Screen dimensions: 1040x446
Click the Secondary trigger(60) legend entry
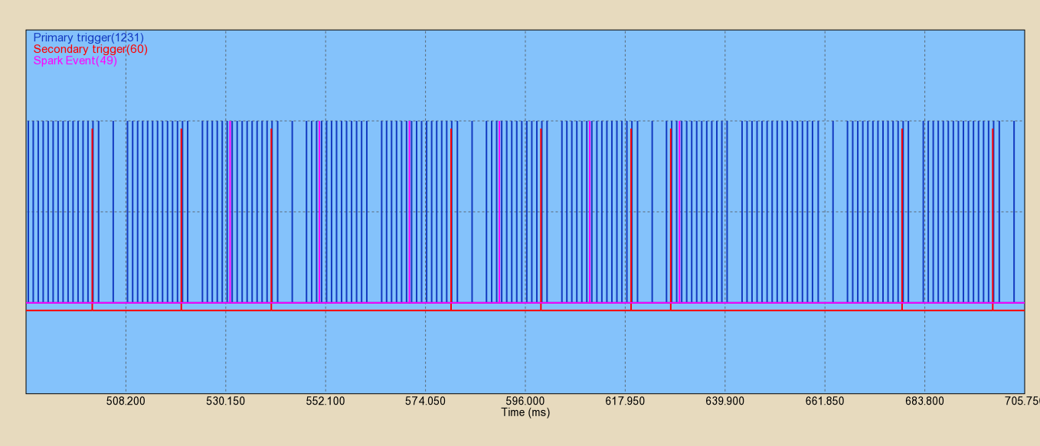[x=90, y=49]
